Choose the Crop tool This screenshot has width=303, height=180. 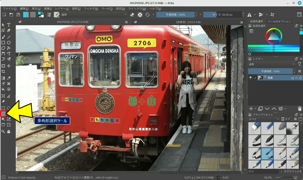click(3, 71)
